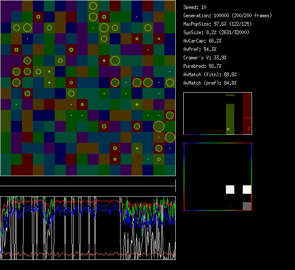Click the time-series line chart panel
This screenshot has width=295, height=270.
(88, 228)
